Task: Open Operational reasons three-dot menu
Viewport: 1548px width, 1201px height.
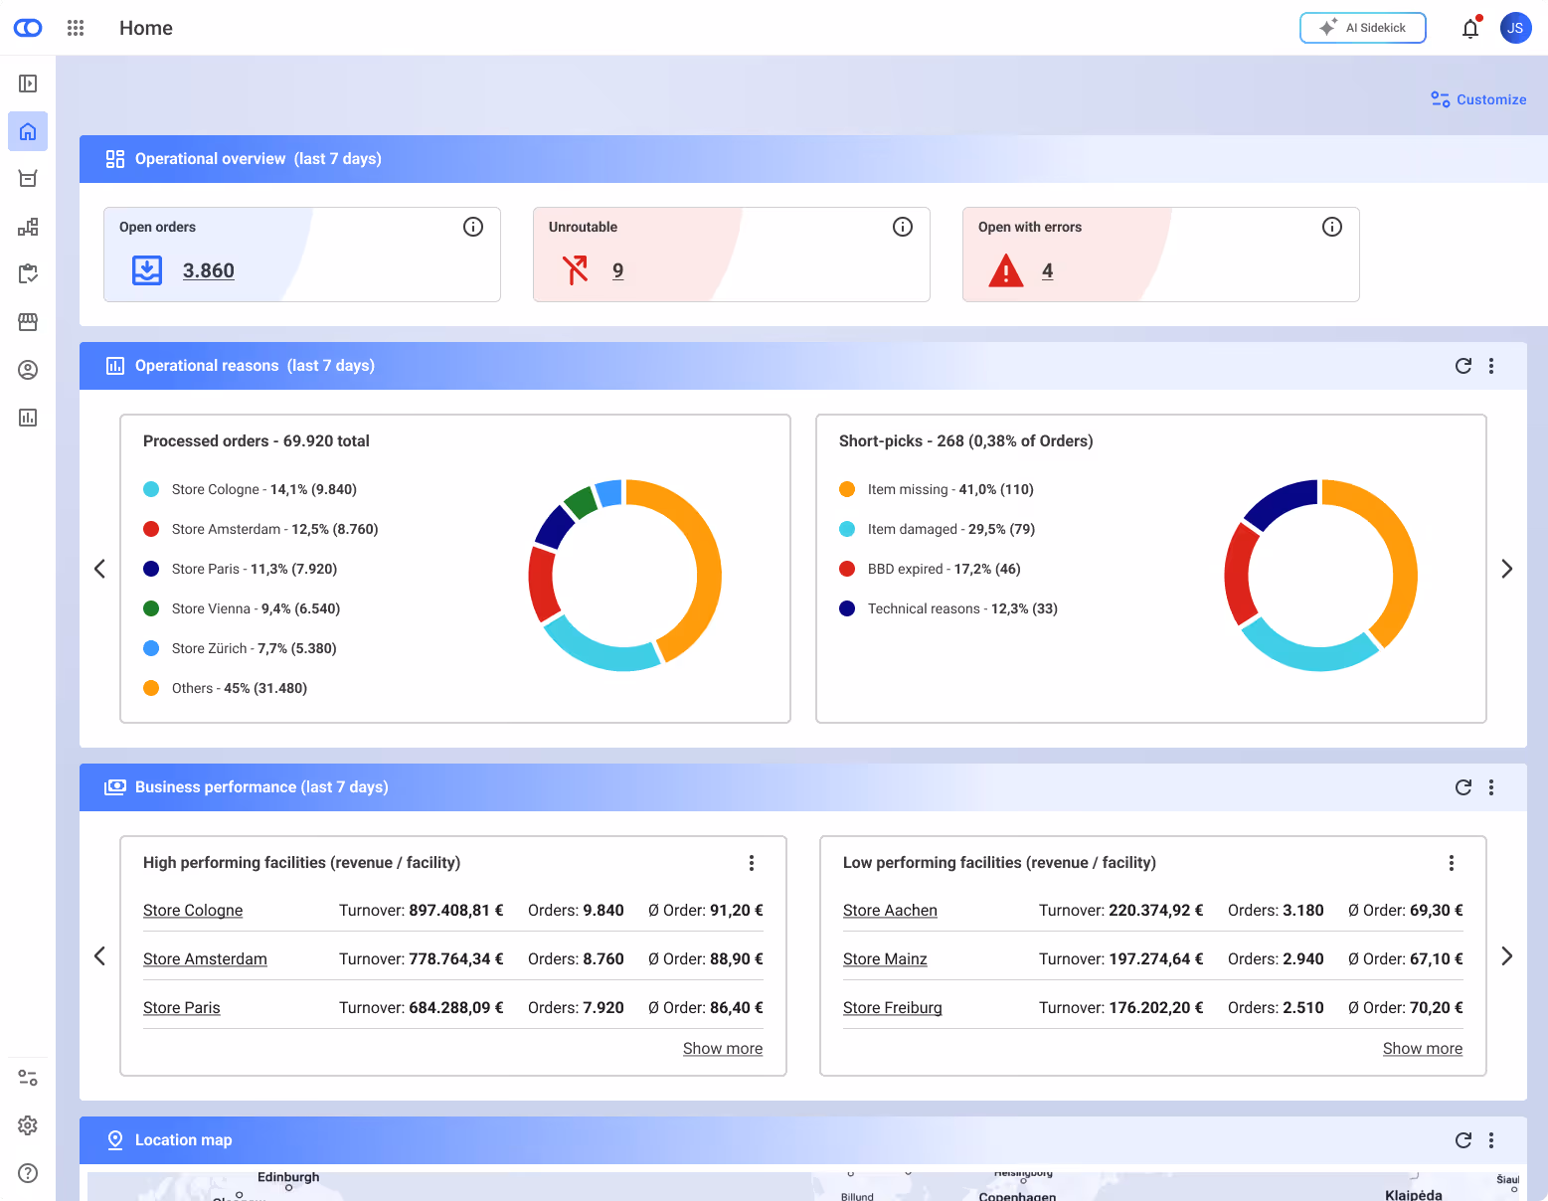Action: 1491,366
